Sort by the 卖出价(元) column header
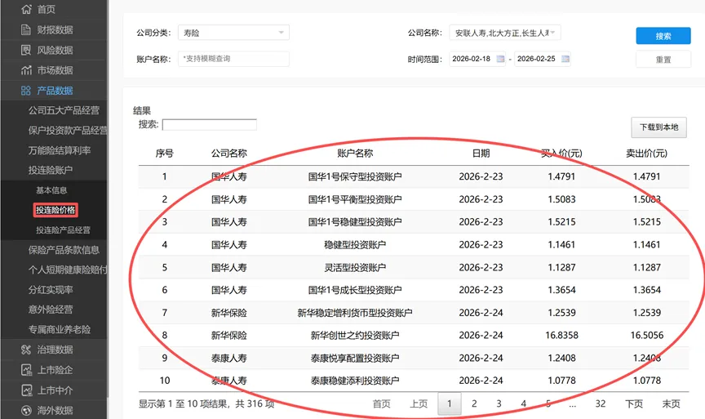The image size is (705, 419). click(646, 154)
